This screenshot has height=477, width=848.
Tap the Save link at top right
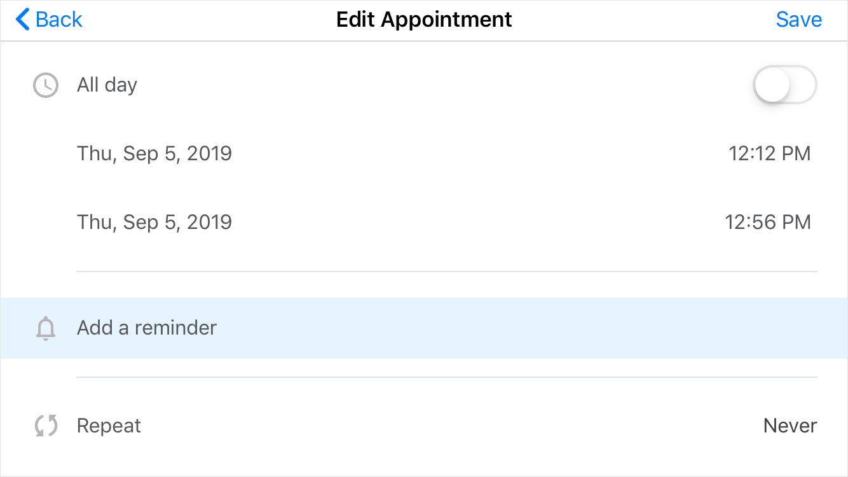[799, 19]
